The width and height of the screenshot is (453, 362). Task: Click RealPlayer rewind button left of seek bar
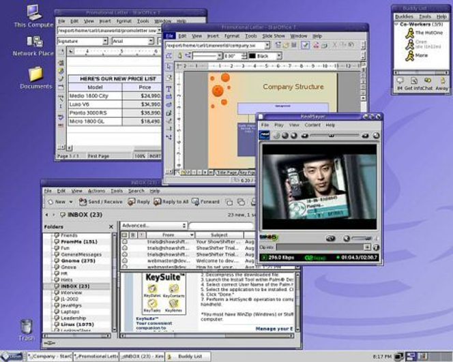tap(304, 136)
